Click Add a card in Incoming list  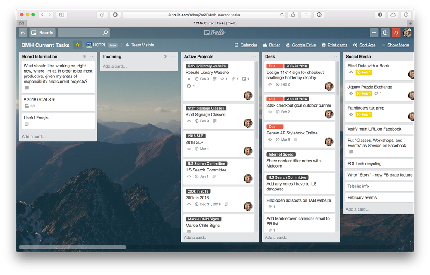coord(114,67)
